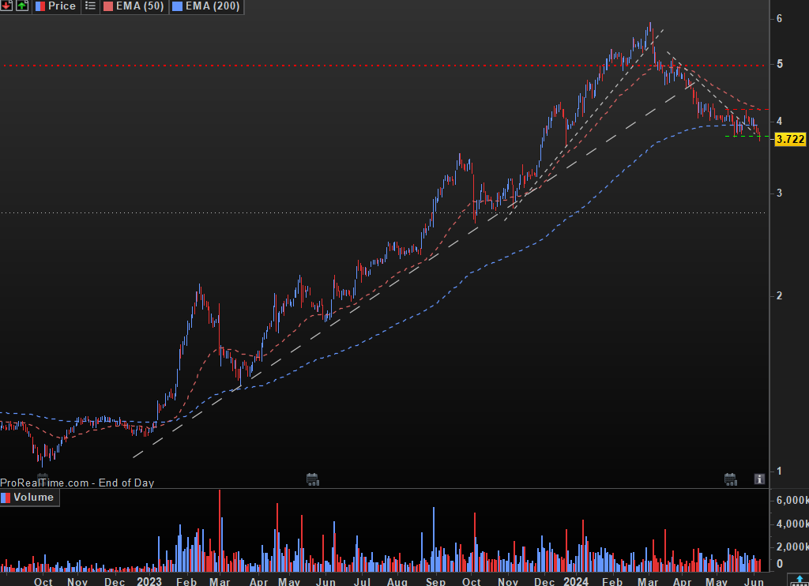Click the calendar events icon near June 2023
Viewport: 809px width, 586px height.
(x=312, y=479)
